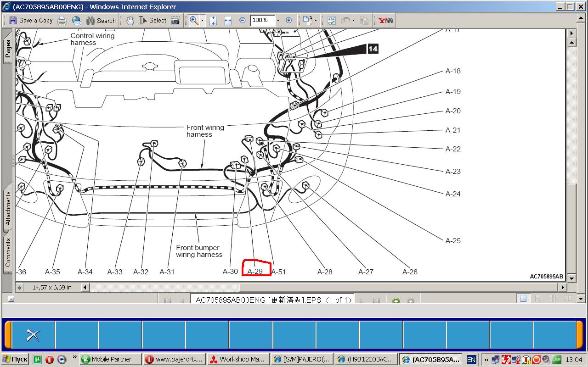Click the 100% zoom input field
The height and width of the screenshot is (367, 588).
point(262,20)
